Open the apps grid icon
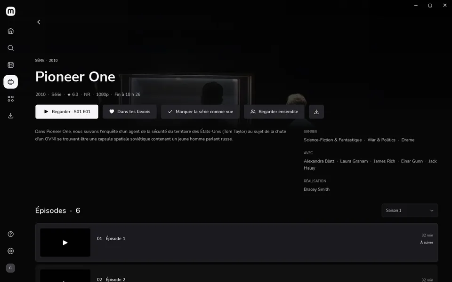The width and height of the screenshot is (452, 282). tap(11, 99)
